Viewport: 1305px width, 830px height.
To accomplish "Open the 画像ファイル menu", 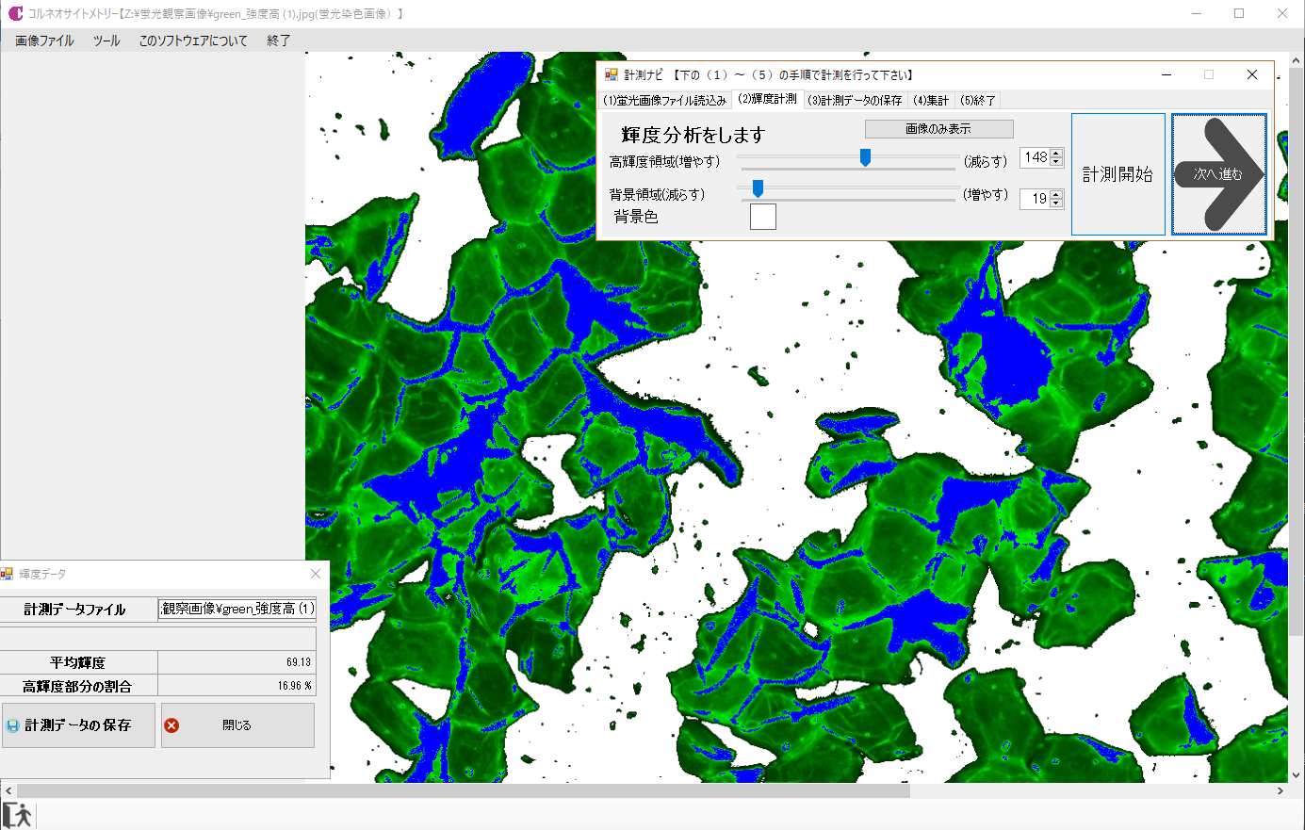I will 44,41.
